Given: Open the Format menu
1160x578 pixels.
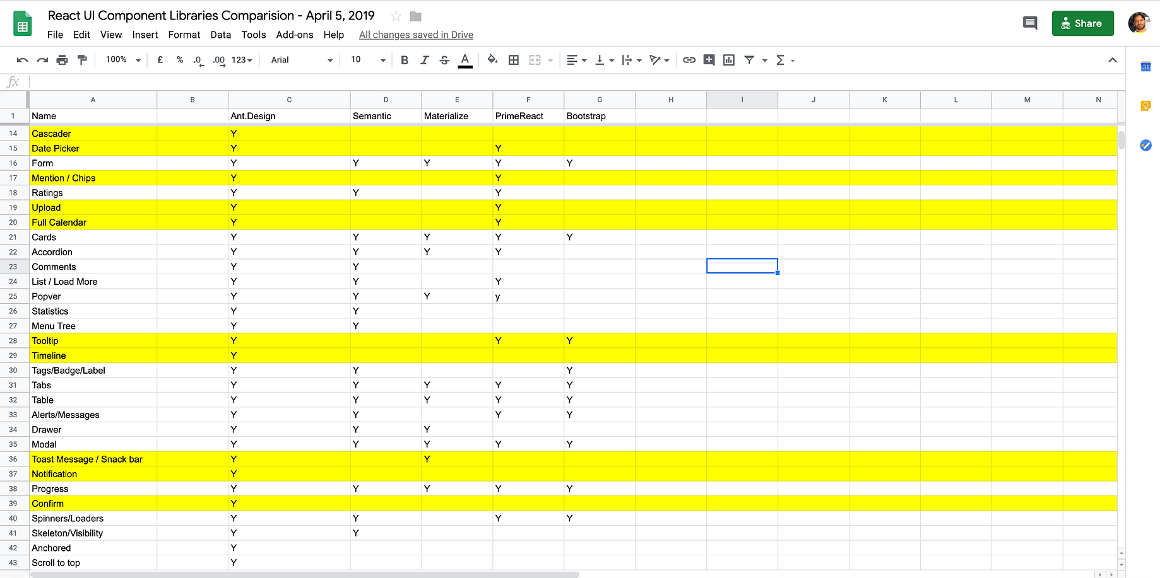Looking at the screenshot, I should (x=184, y=35).
